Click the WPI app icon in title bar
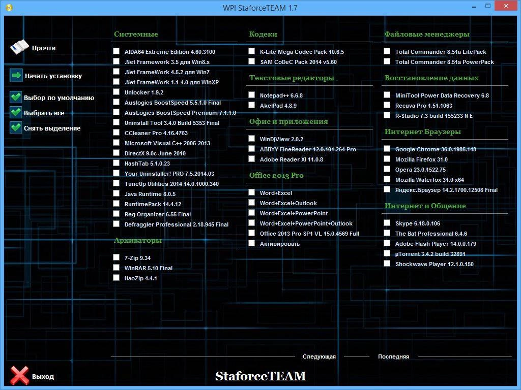The image size is (521, 390). (9, 7)
